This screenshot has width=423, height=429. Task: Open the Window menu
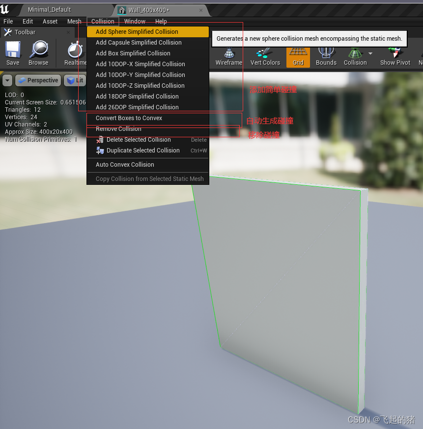135,22
